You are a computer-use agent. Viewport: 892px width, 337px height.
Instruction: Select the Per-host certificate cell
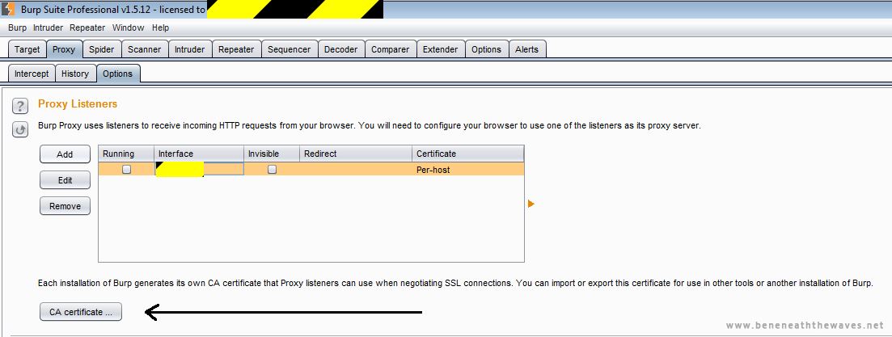pyautogui.click(x=467, y=170)
